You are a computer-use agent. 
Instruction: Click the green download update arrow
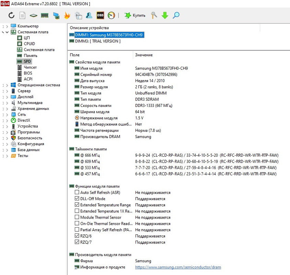tap(165, 15)
